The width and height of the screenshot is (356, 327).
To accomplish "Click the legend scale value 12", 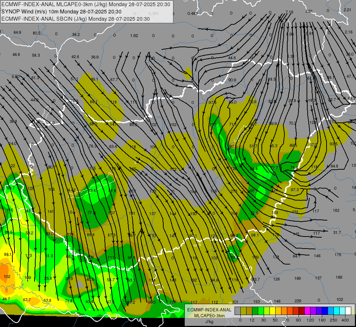I will click(x=252, y=320).
